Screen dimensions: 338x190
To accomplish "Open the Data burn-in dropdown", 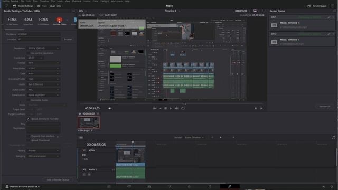I will point(43,95).
